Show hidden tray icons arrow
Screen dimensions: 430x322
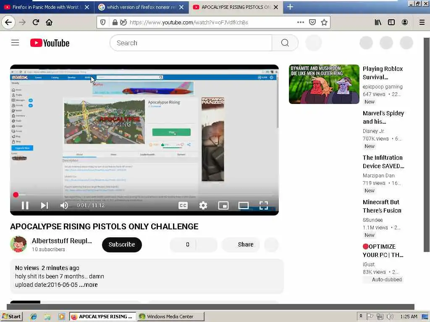pos(361,316)
